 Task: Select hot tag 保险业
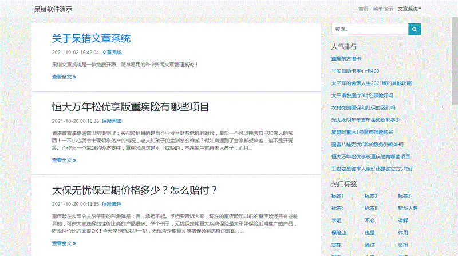[x=338, y=233]
